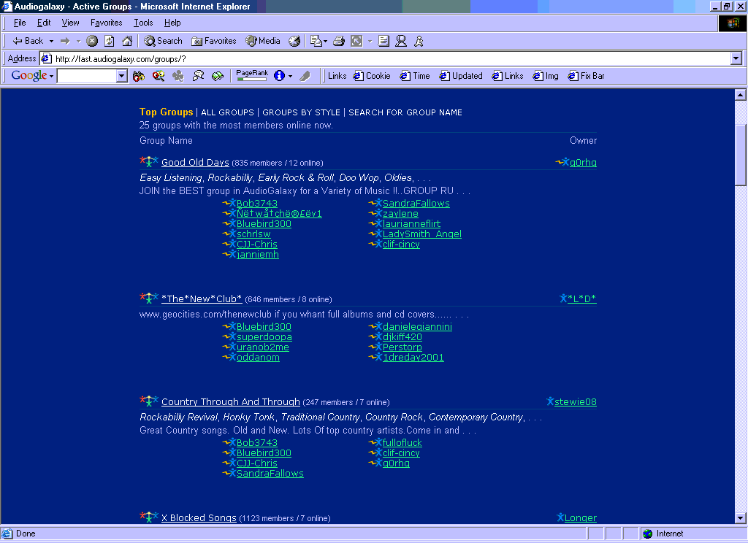Open the File menu
Image resolution: width=748 pixels, height=543 pixels.
point(20,23)
